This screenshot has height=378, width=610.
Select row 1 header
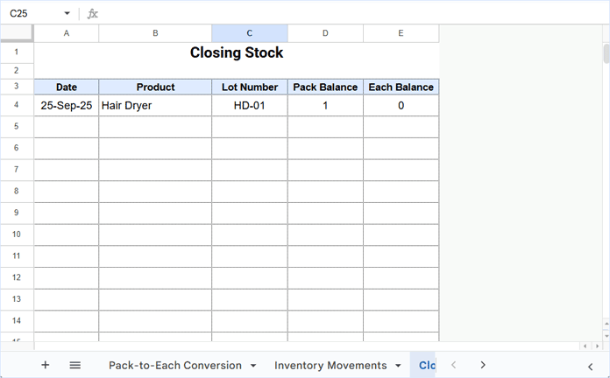pos(17,52)
